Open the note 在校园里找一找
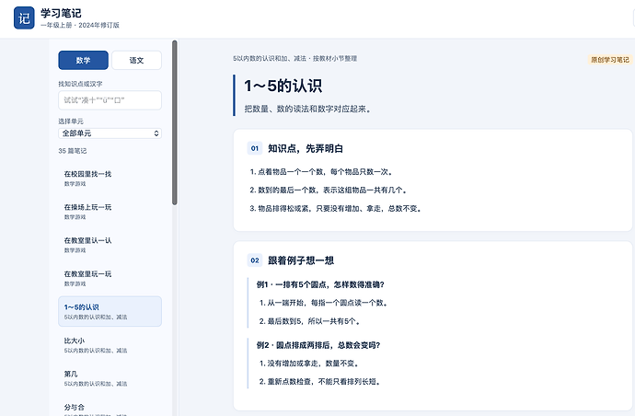 pos(110,179)
